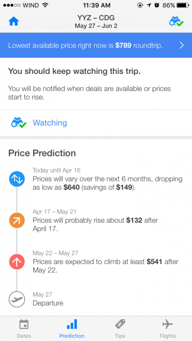Tap the blue home icon
The image size is (192, 341).
point(14,22)
